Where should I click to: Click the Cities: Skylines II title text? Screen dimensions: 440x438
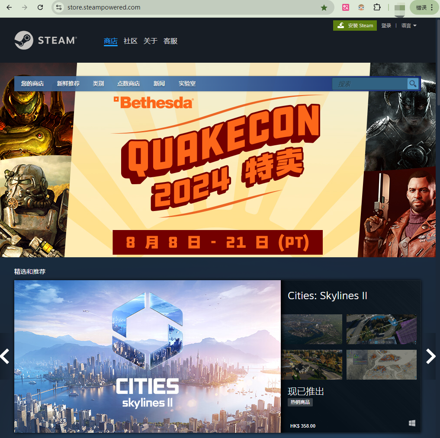click(x=328, y=296)
